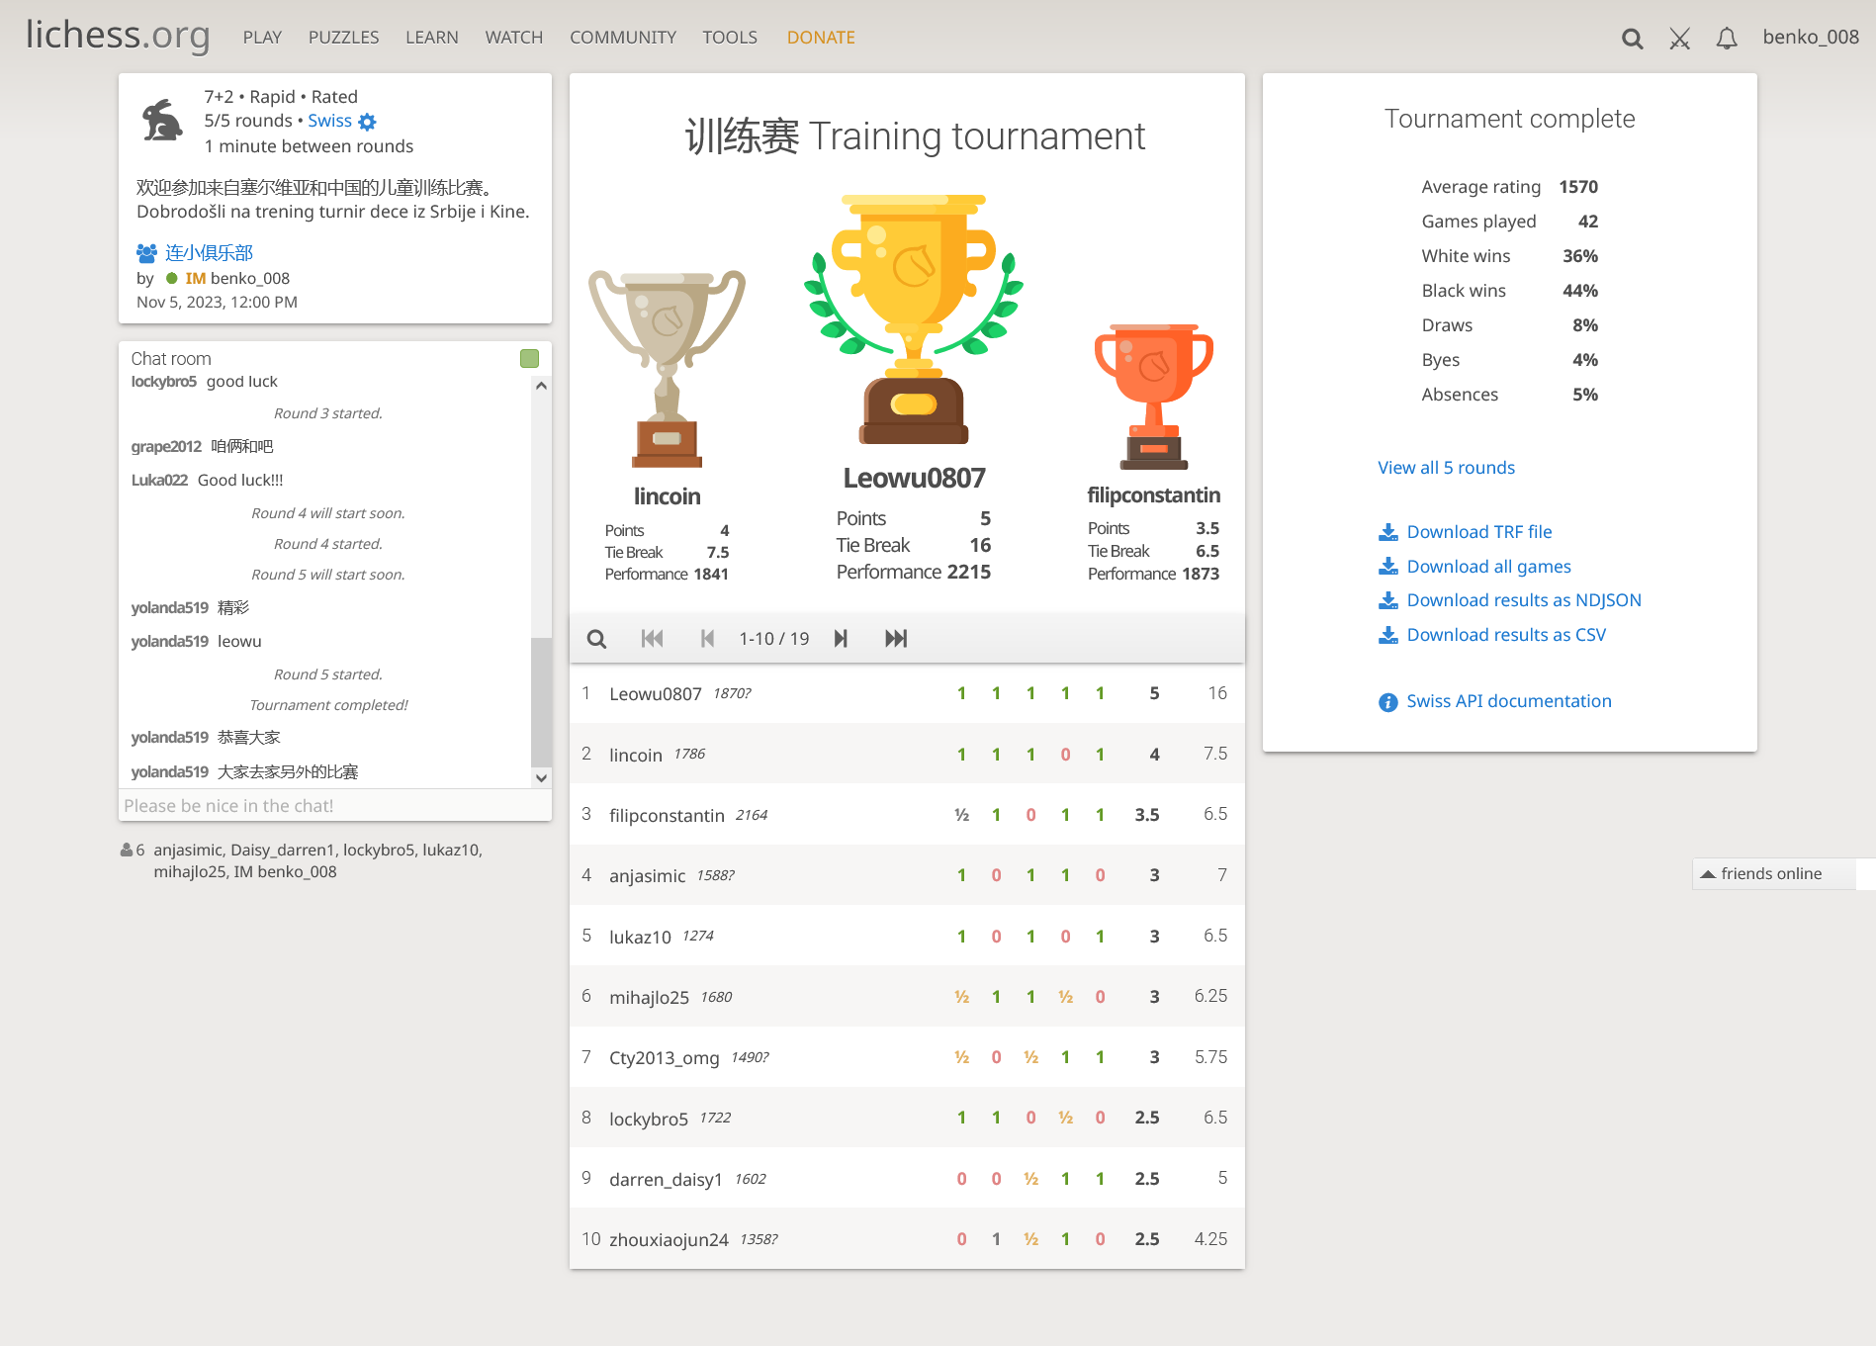Click Download results as CSV
1876x1346 pixels.
tap(1506, 635)
